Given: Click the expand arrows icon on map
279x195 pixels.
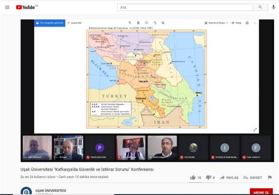Looking at the screenshot, I should click(x=255, y=129).
